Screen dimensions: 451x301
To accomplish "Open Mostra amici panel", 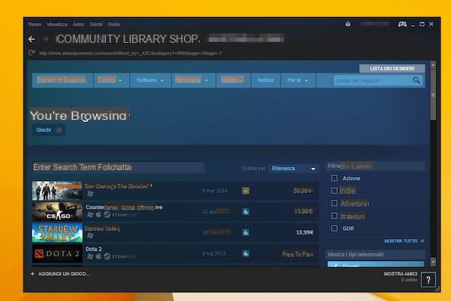I will (x=401, y=274).
